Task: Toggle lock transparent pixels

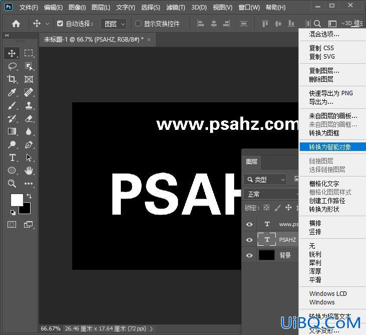Action: pos(266,208)
